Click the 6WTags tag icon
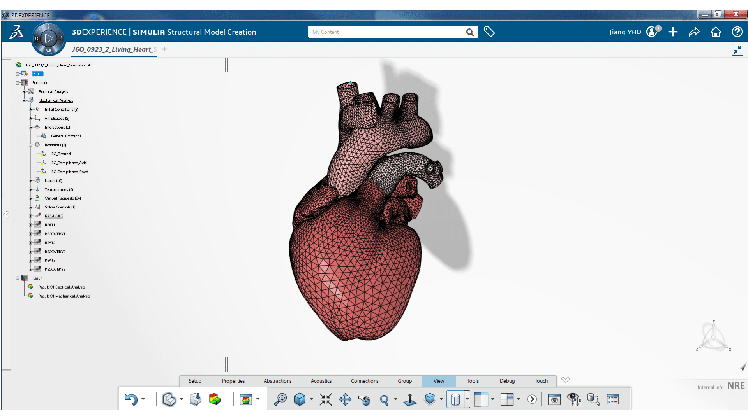Viewport: 748px width, 420px height. click(489, 32)
